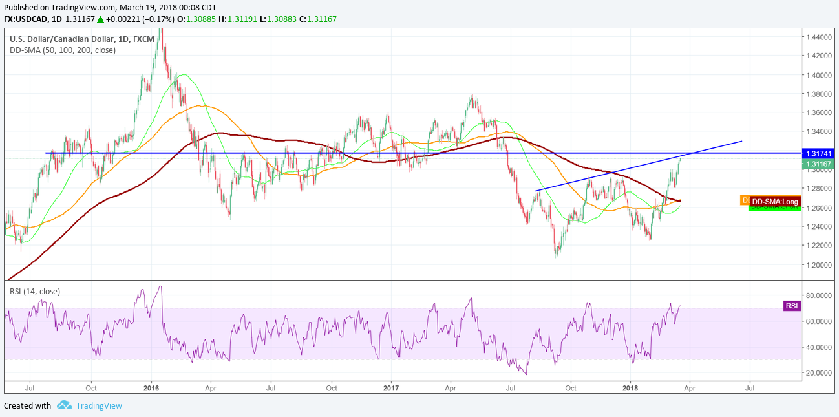This screenshot has height=417, width=839.
Task: Click the 40.0000 RSI axis label
Action: pos(820,347)
